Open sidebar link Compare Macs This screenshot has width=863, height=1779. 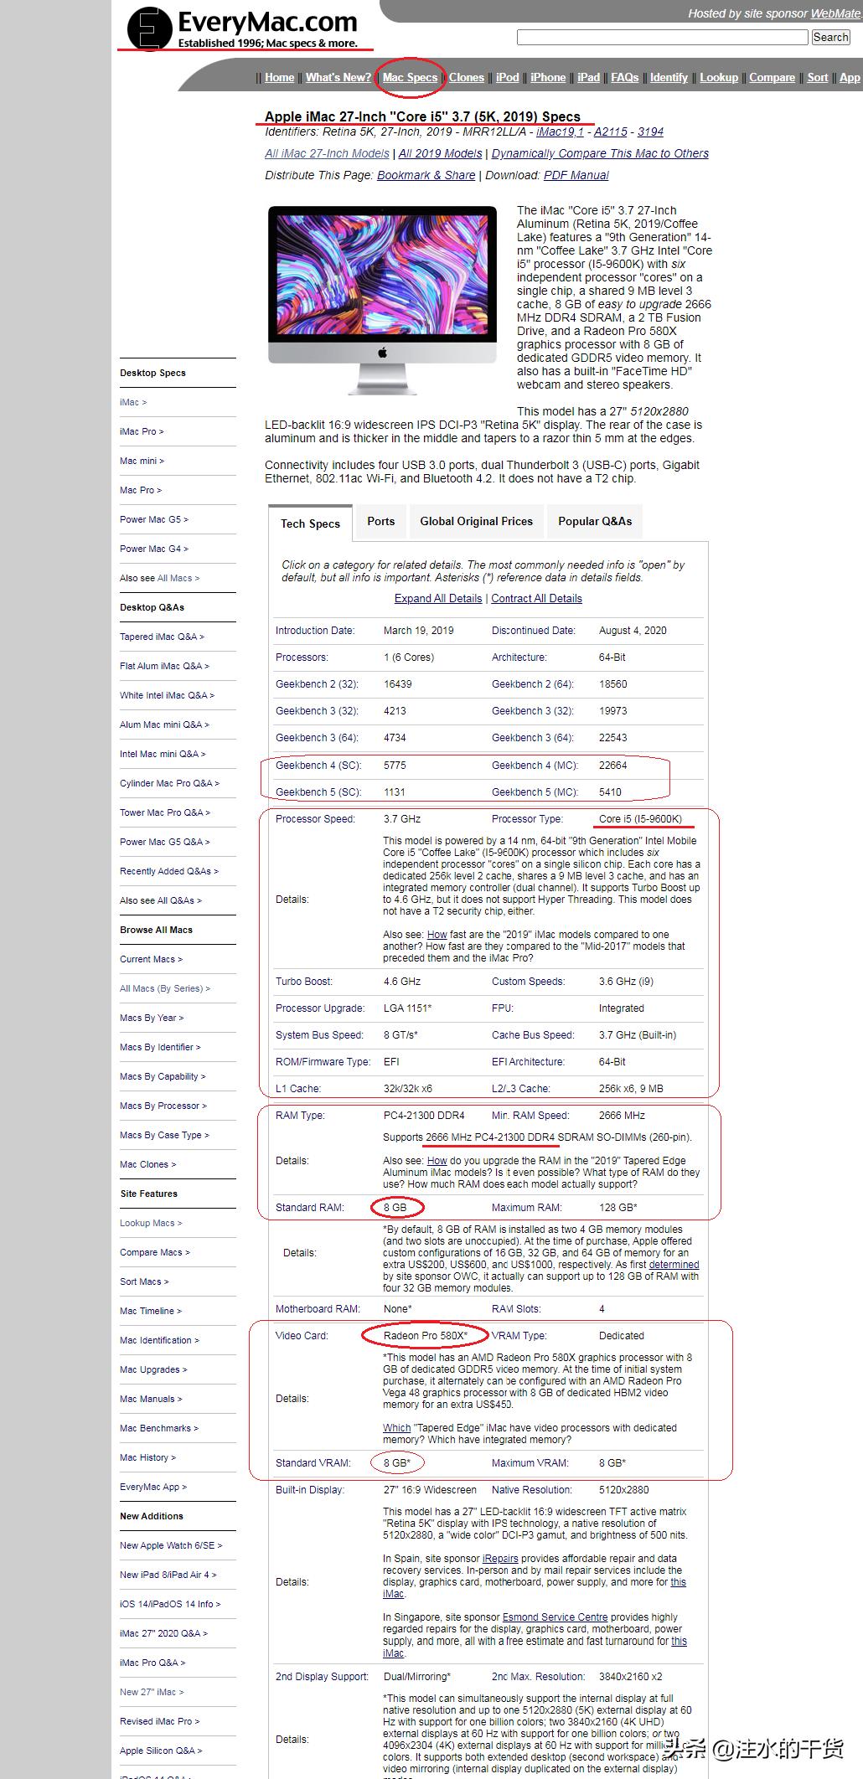(155, 1252)
